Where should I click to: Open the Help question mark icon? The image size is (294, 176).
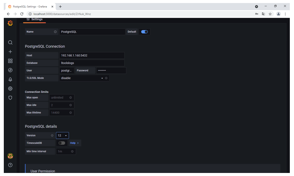(x=10, y=165)
